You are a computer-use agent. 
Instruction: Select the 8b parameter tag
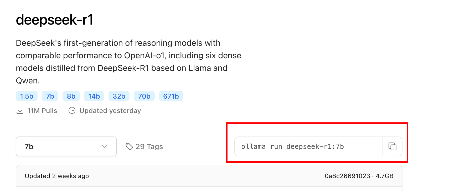71,96
